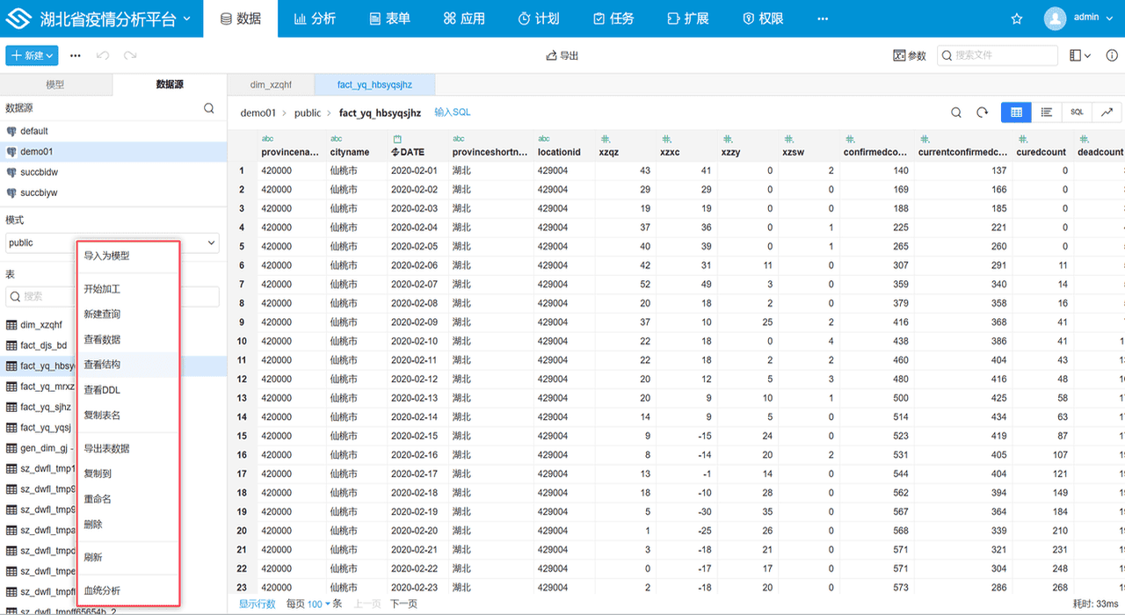Click the 参数 parameters icon button
Viewport: 1125px width, 615px height.
[x=910, y=55]
